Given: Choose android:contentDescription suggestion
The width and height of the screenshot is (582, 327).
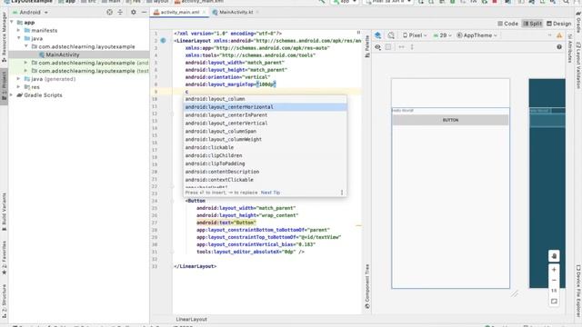Looking at the screenshot, I should pos(265,172).
